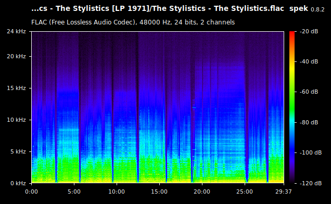Screen dimensions: 331x204
Task: Click the '-40 dB' scale label
Action: coord(309,61)
